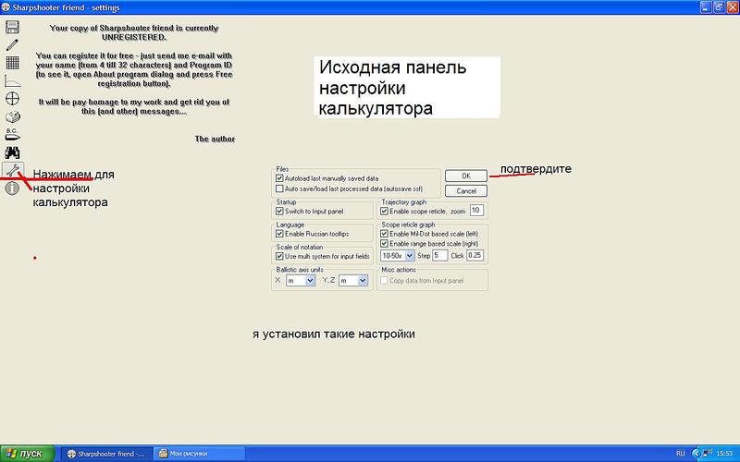Image resolution: width=740 pixels, height=462 pixels.
Task: Toggle Enable scope reticle checkbox
Action: coord(384,212)
